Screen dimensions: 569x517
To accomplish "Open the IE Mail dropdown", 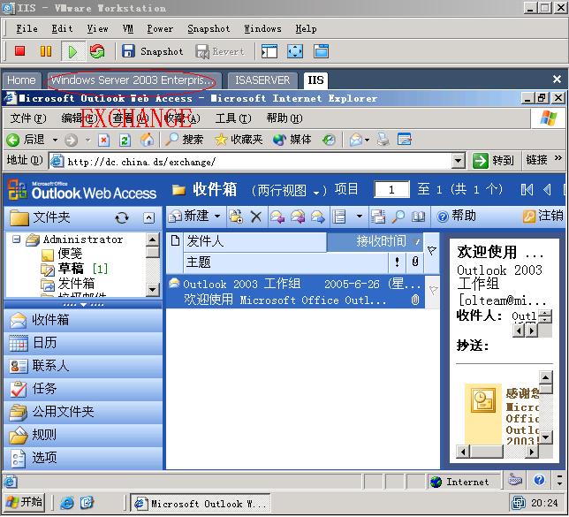I will point(368,141).
